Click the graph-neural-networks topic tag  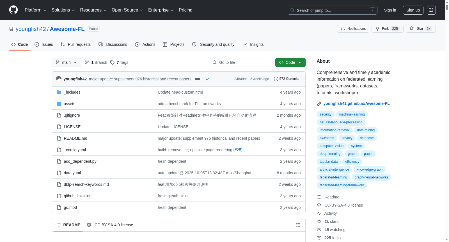pos(371,177)
